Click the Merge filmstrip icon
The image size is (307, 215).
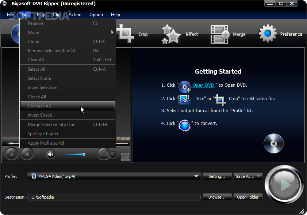click(x=220, y=34)
